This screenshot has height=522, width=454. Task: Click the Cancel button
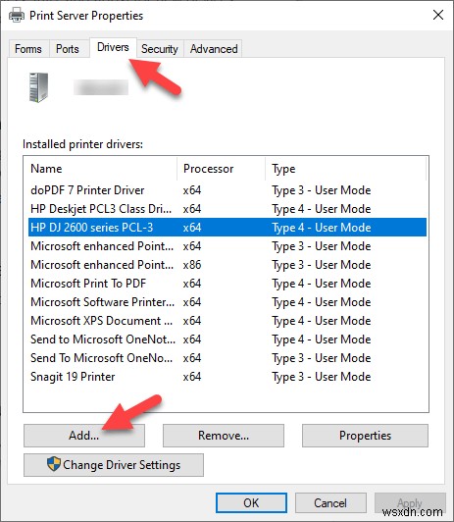[330, 502]
